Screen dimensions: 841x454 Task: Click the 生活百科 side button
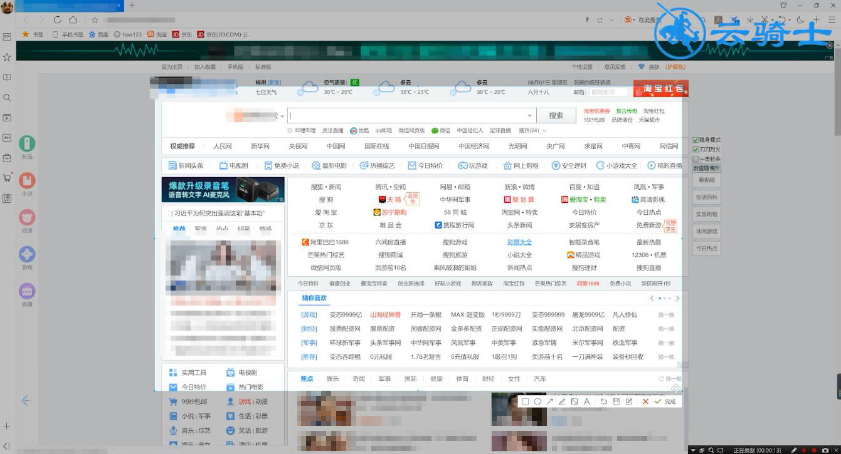point(707,197)
